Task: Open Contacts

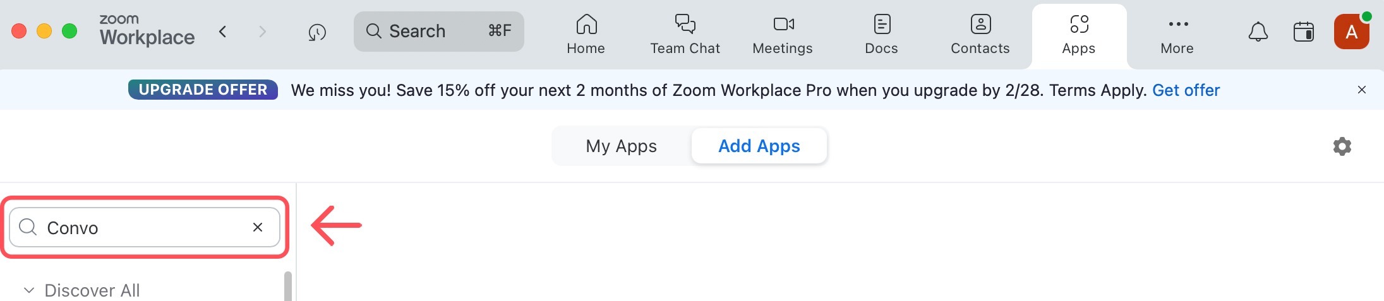Action: pyautogui.click(x=980, y=35)
